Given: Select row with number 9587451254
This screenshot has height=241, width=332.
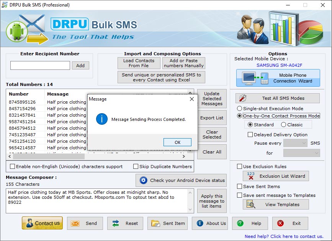Looking at the screenshot, I should click(47, 122).
